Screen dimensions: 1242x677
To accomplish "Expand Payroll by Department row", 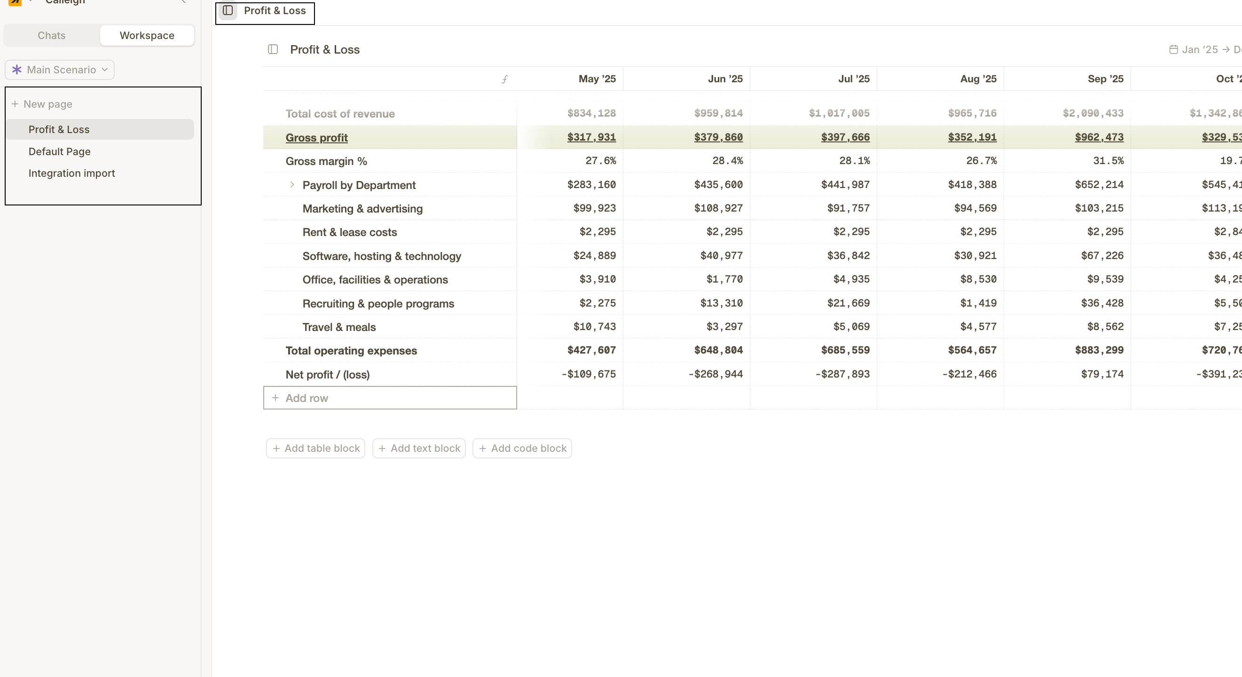I will click(x=292, y=185).
